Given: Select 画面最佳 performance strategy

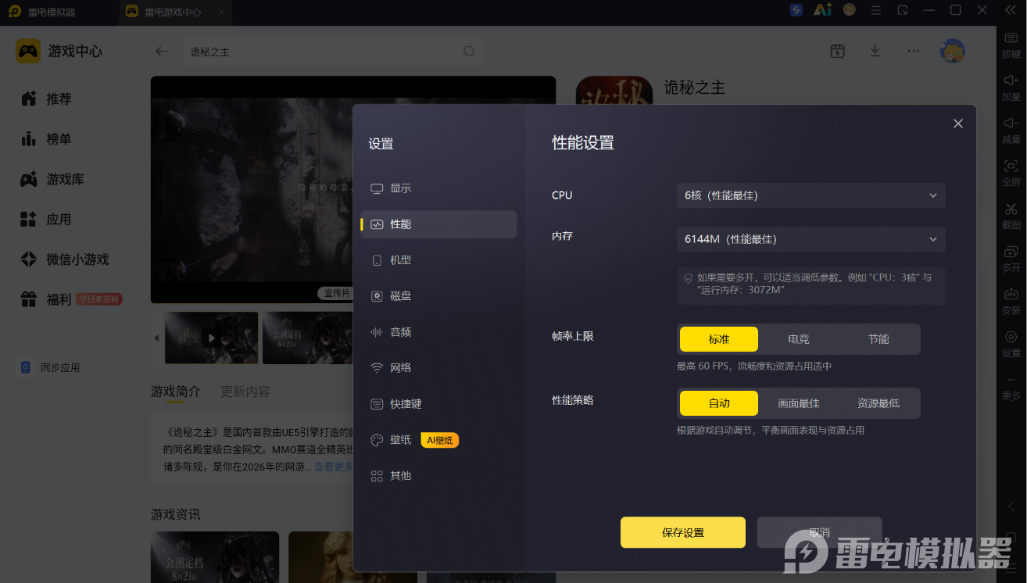Looking at the screenshot, I should [799, 403].
